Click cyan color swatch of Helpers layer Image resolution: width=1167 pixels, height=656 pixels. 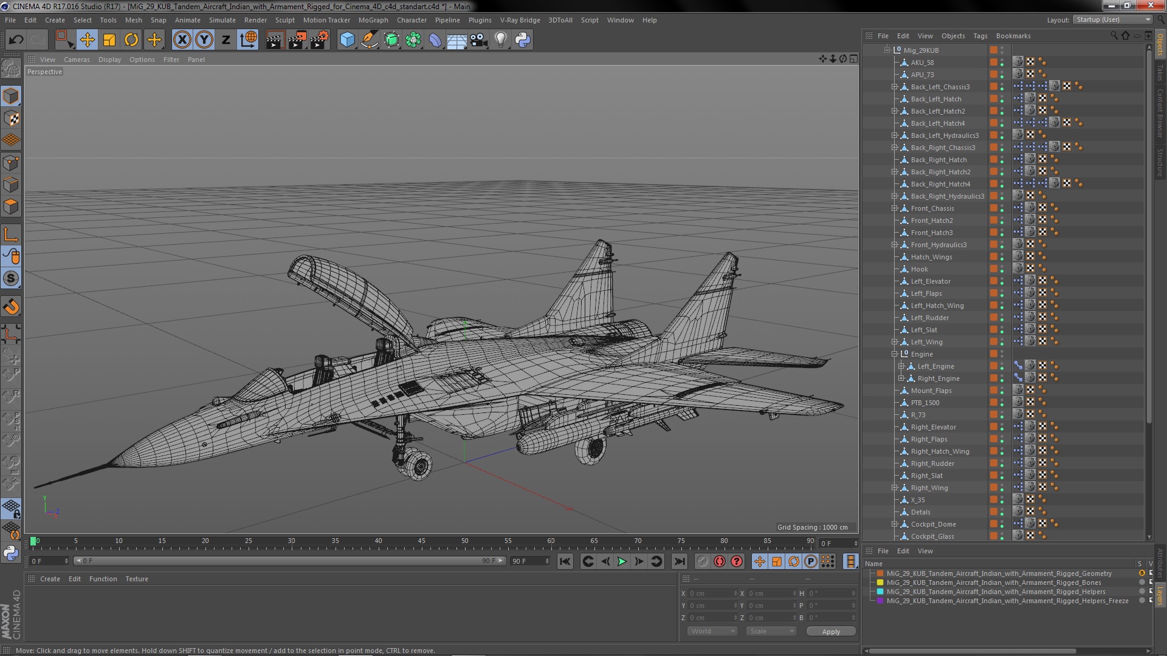click(x=880, y=592)
